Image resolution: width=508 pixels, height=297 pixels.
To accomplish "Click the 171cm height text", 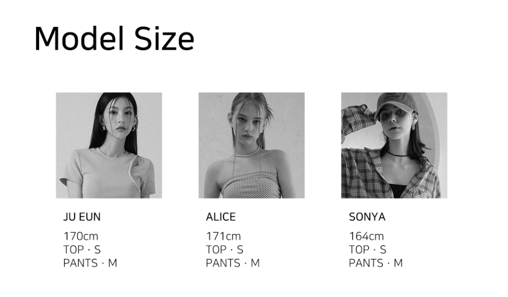I will (223, 236).
